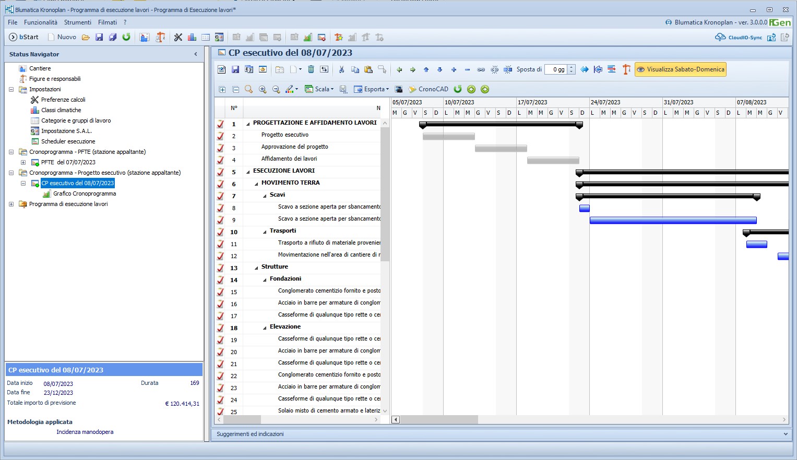Toggle checkmark for row 5 ESECUZIONE LAVORI
The image size is (797, 460).
tap(220, 172)
